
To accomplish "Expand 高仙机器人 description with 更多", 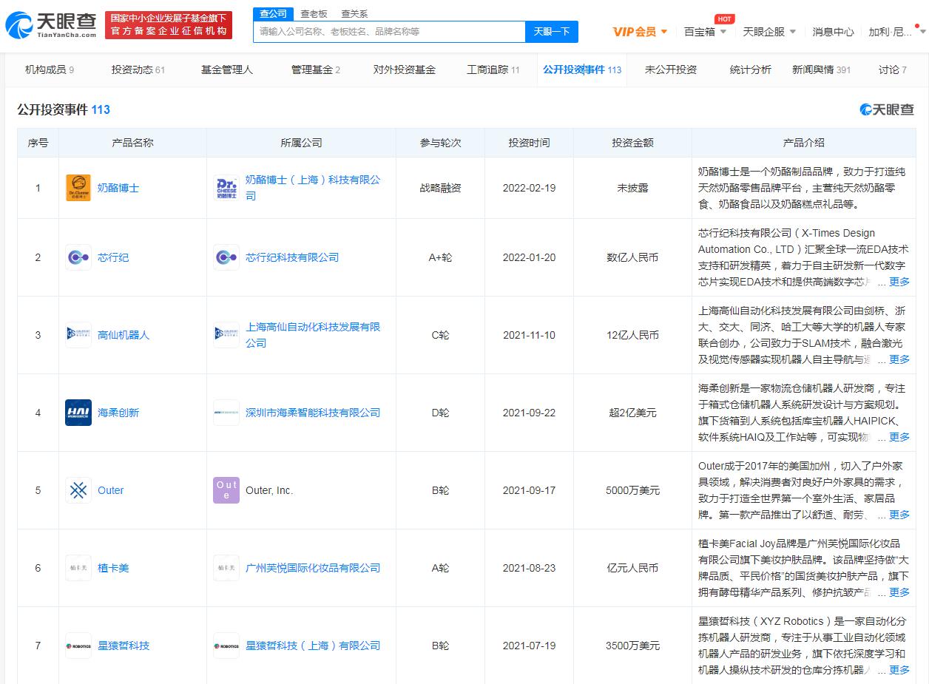I will (x=899, y=359).
